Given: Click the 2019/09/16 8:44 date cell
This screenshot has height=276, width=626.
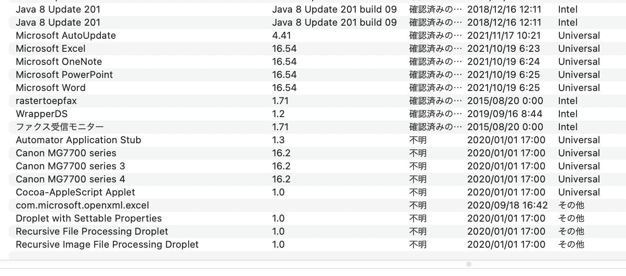Looking at the screenshot, I should (x=505, y=114).
